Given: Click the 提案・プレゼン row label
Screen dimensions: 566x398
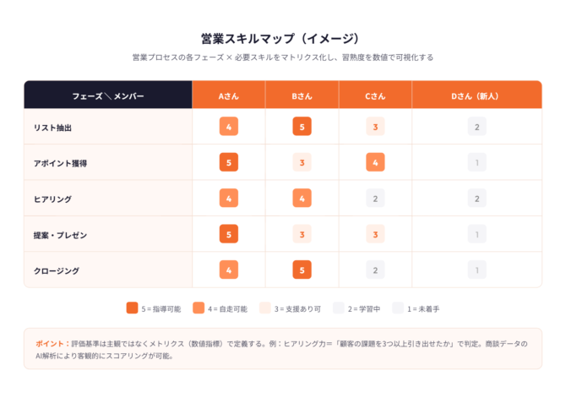Looking at the screenshot, I should (60, 234).
